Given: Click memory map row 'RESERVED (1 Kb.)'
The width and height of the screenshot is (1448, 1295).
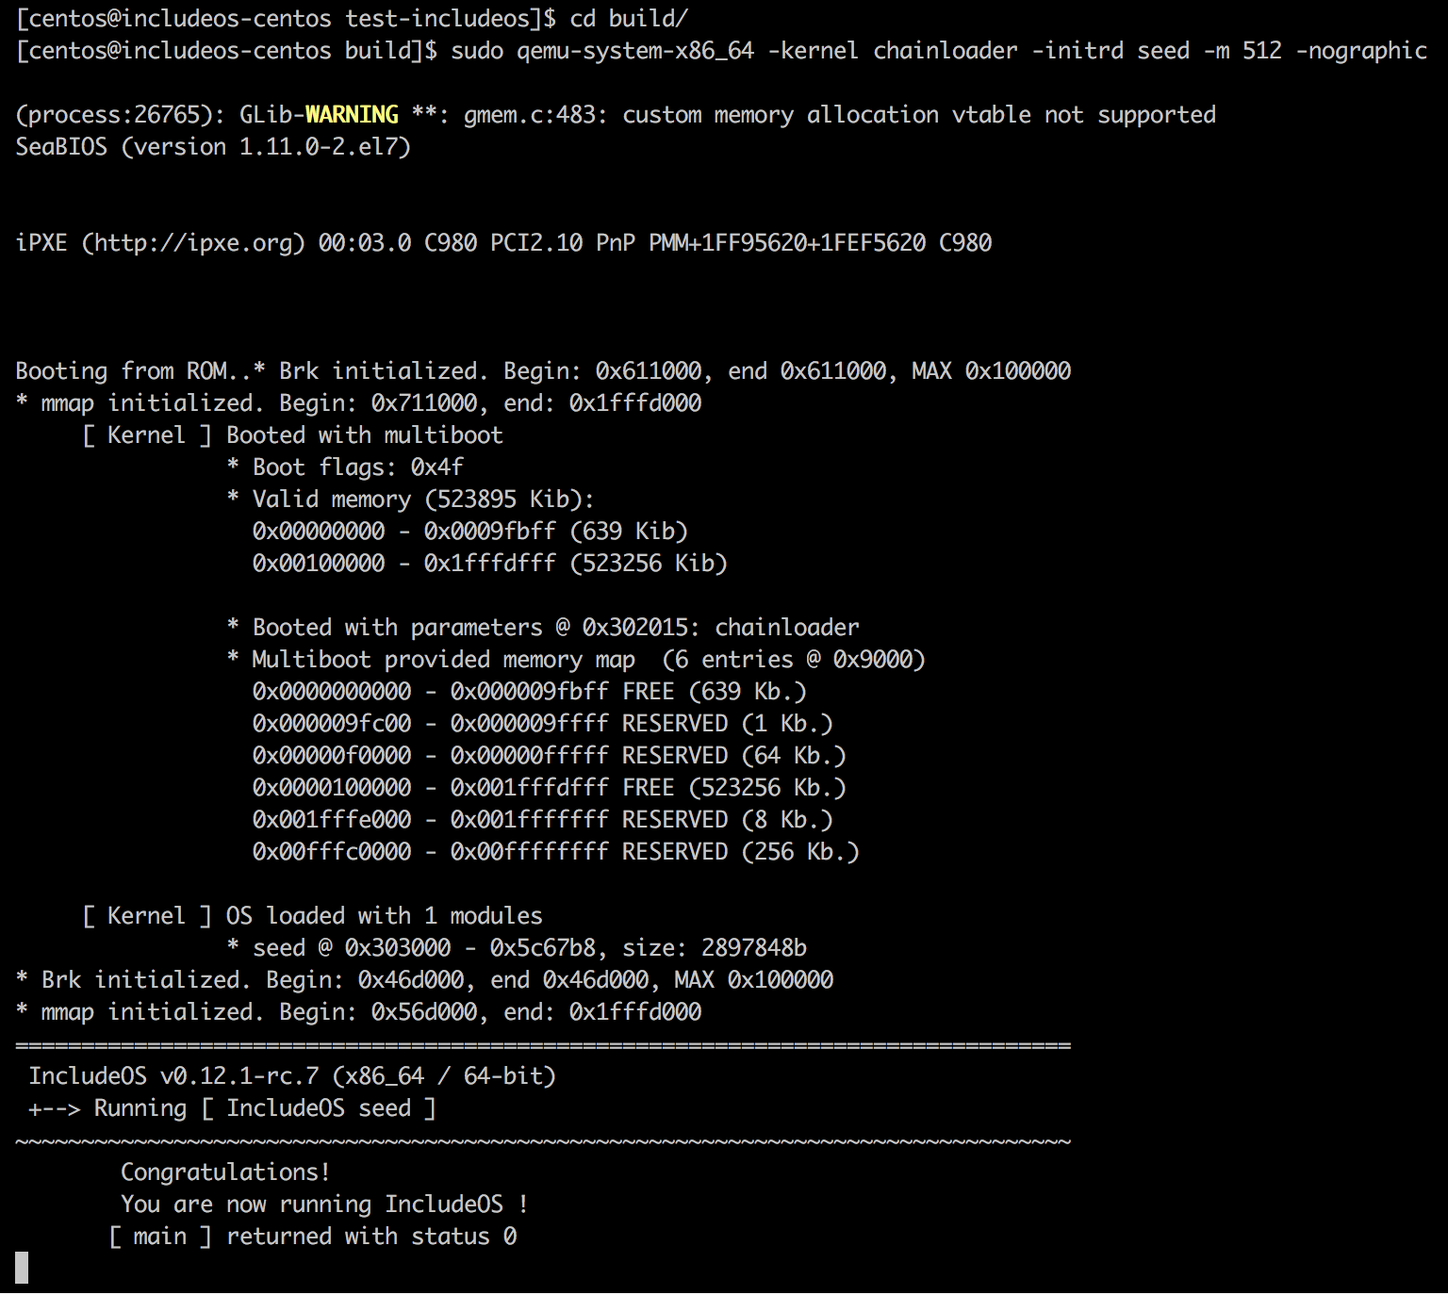Looking at the screenshot, I should [543, 723].
